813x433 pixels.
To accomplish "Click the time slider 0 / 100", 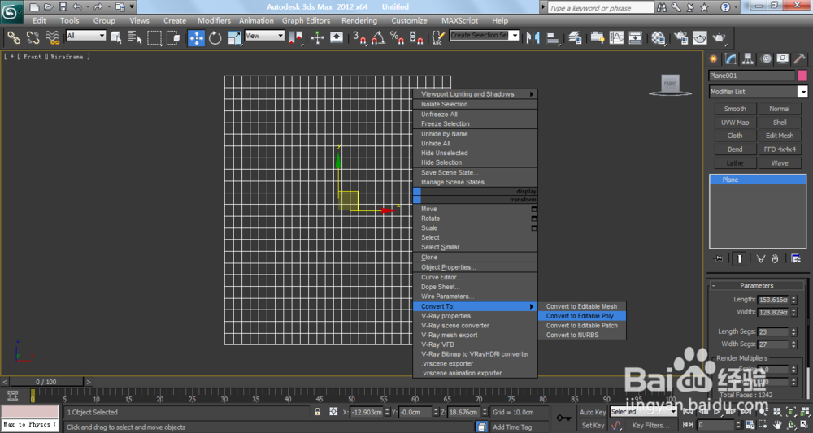I will point(46,382).
